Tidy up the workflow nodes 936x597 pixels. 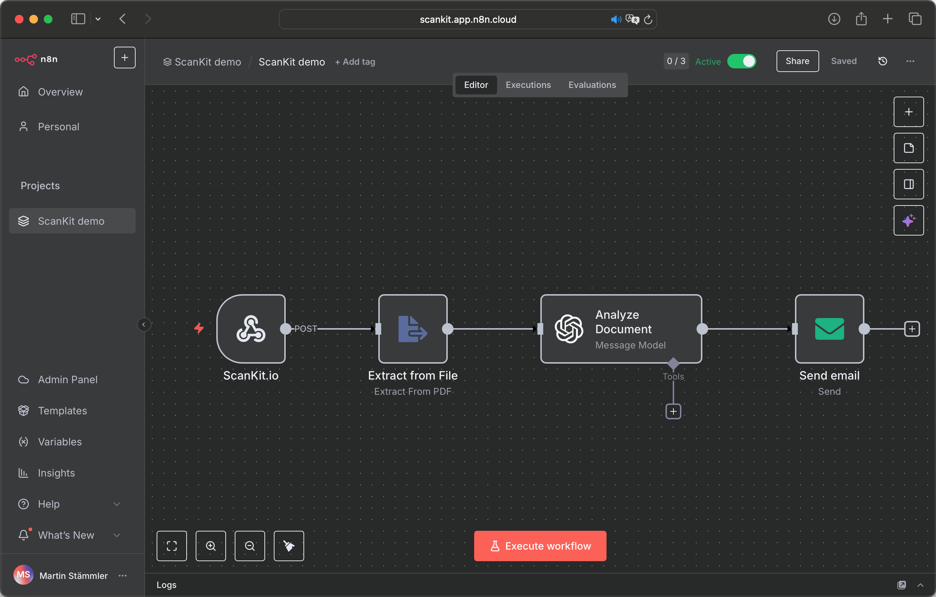pos(289,546)
